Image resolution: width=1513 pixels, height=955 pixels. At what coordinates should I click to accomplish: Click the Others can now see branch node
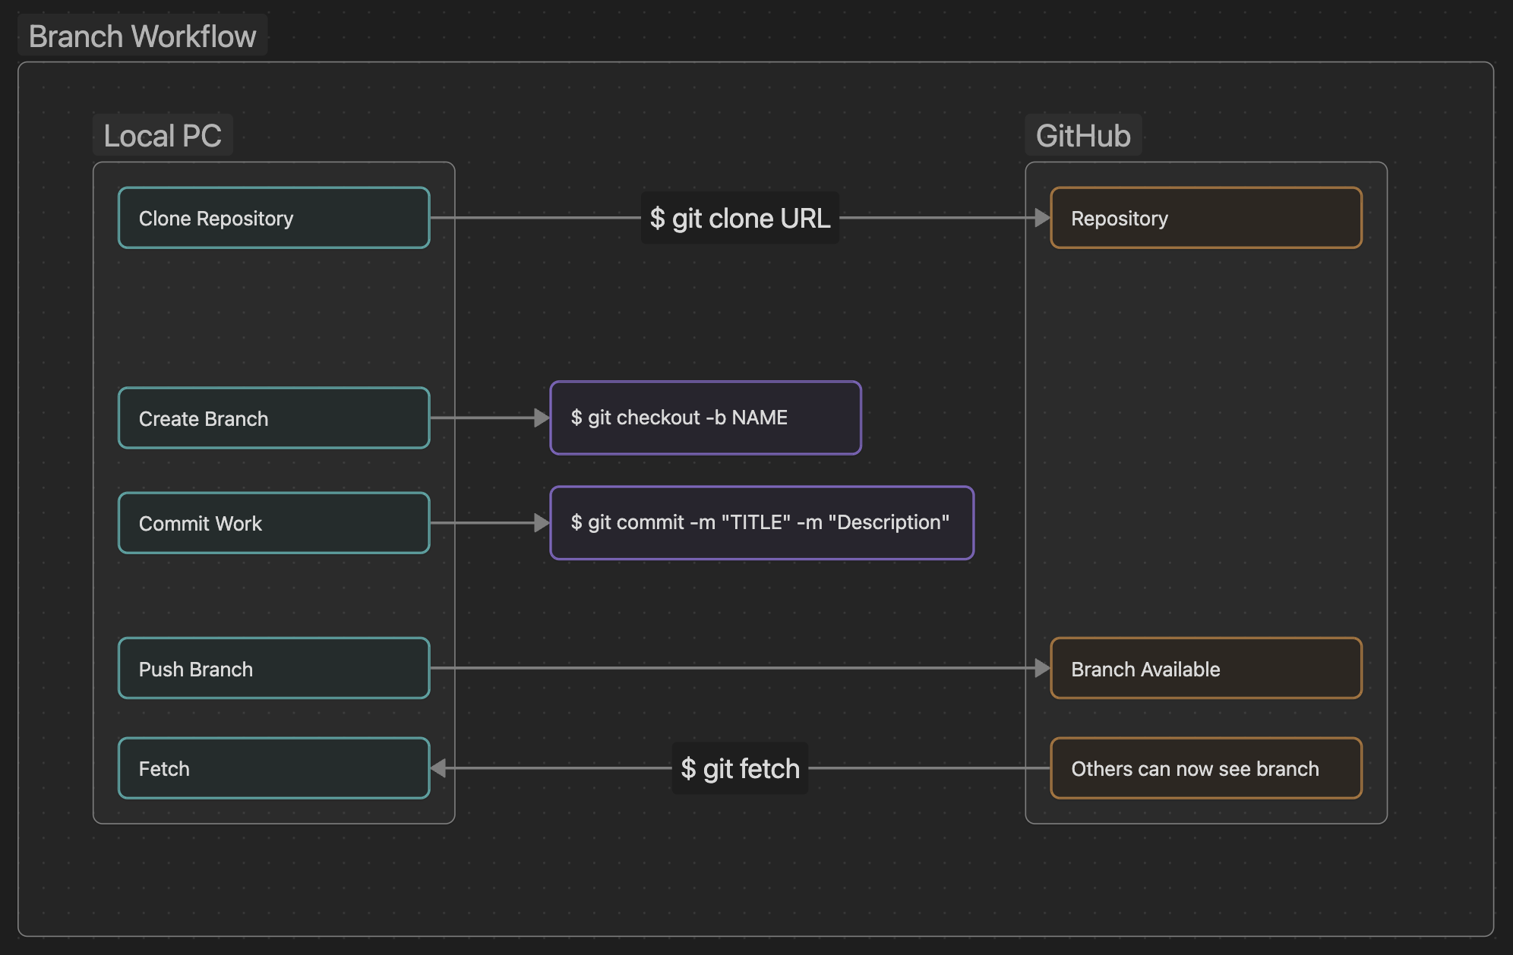coord(1205,768)
